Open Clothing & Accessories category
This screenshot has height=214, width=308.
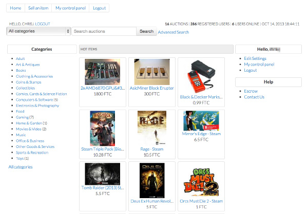(x=34, y=76)
